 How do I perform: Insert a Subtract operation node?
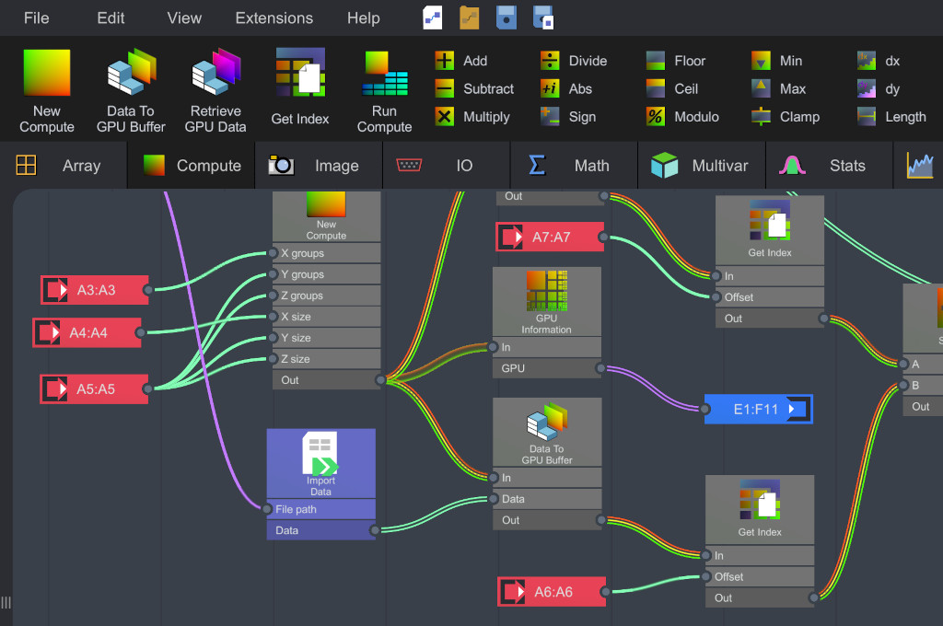(x=474, y=89)
